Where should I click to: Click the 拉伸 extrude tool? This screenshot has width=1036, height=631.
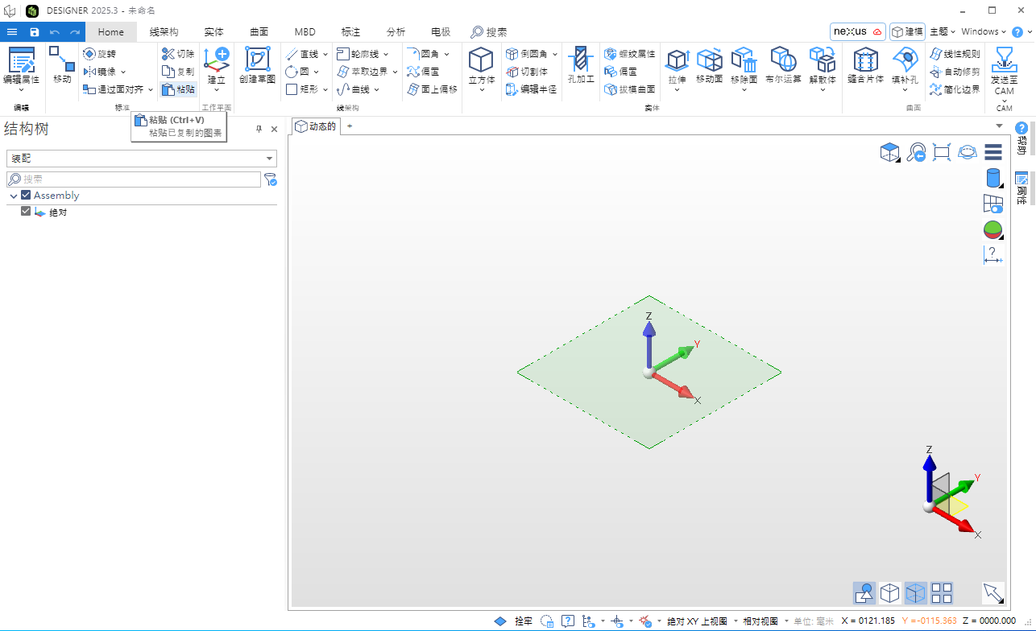(x=677, y=63)
